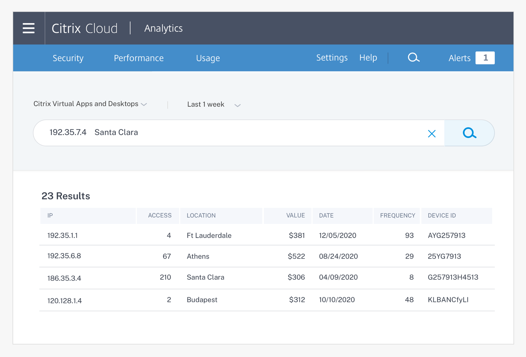The height and width of the screenshot is (357, 526).
Task: Click the access count 67
Action: tap(167, 256)
